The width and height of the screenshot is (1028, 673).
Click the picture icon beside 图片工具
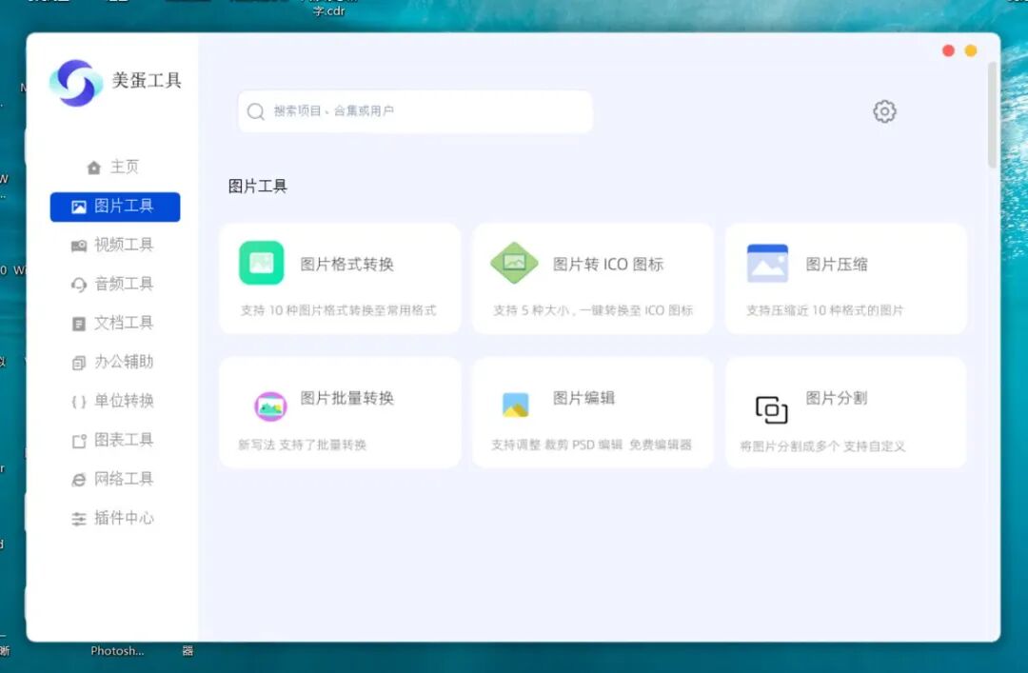point(79,208)
